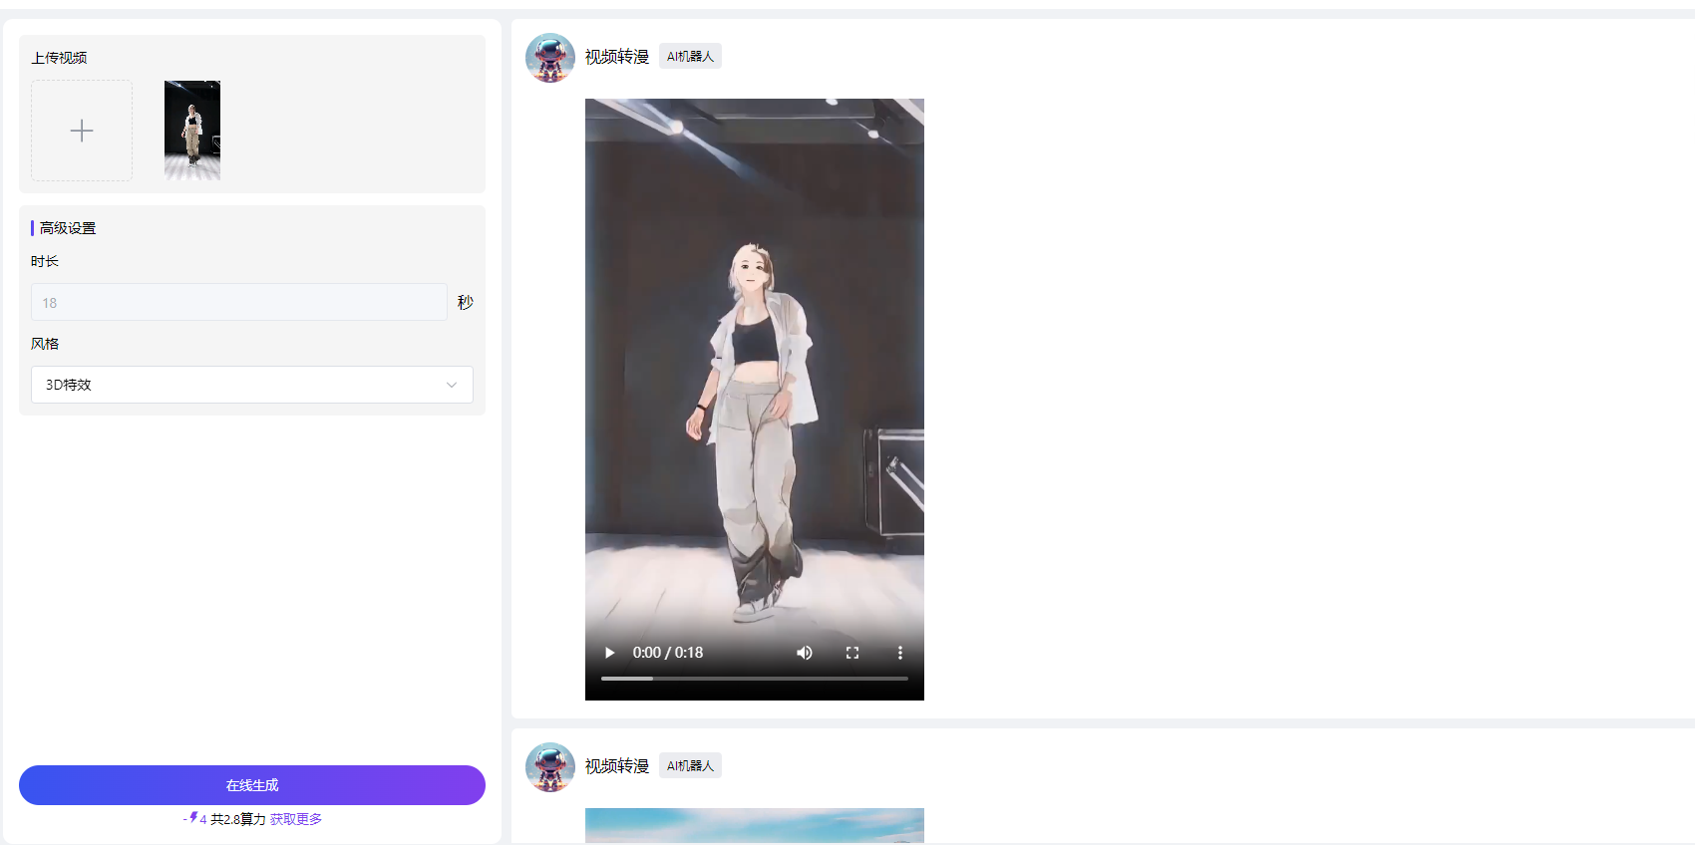Open the 3D特效 style dropdown
1695x845 pixels.
252,385
